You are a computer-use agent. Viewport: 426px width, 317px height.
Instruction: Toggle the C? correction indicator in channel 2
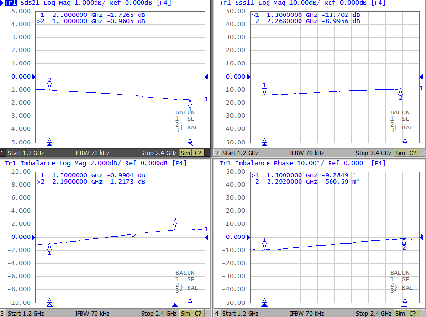(x=412, y=153)
